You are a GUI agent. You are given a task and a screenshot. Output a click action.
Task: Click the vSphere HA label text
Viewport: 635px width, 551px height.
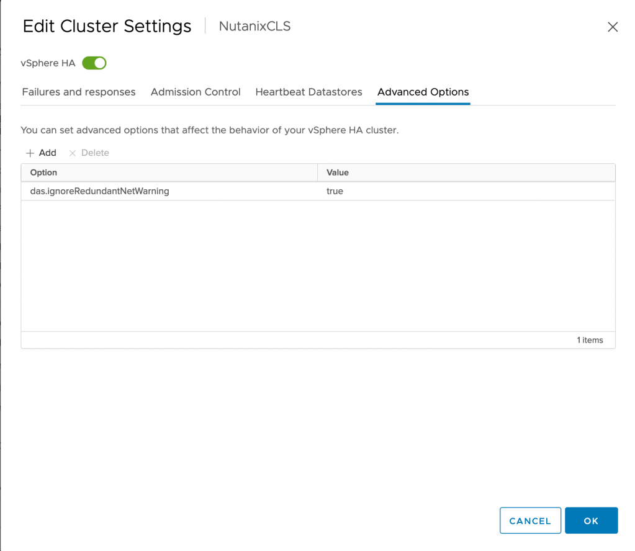click(48, 63)
